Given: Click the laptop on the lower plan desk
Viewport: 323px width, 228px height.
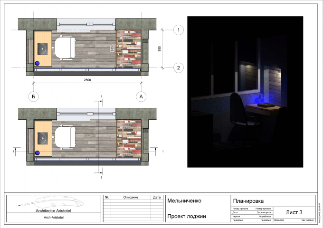Looking at the screenshot, I should (43, 138).
